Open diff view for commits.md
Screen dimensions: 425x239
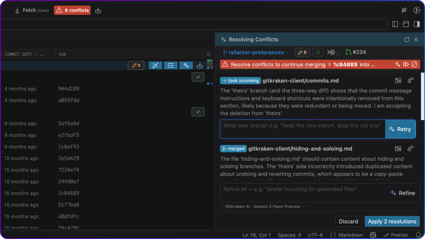[x=398, y=81]
